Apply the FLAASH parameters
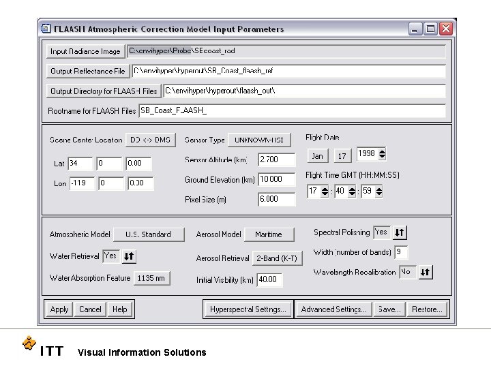Viewport: 491px width, 368px height. [x=59, y=309]
